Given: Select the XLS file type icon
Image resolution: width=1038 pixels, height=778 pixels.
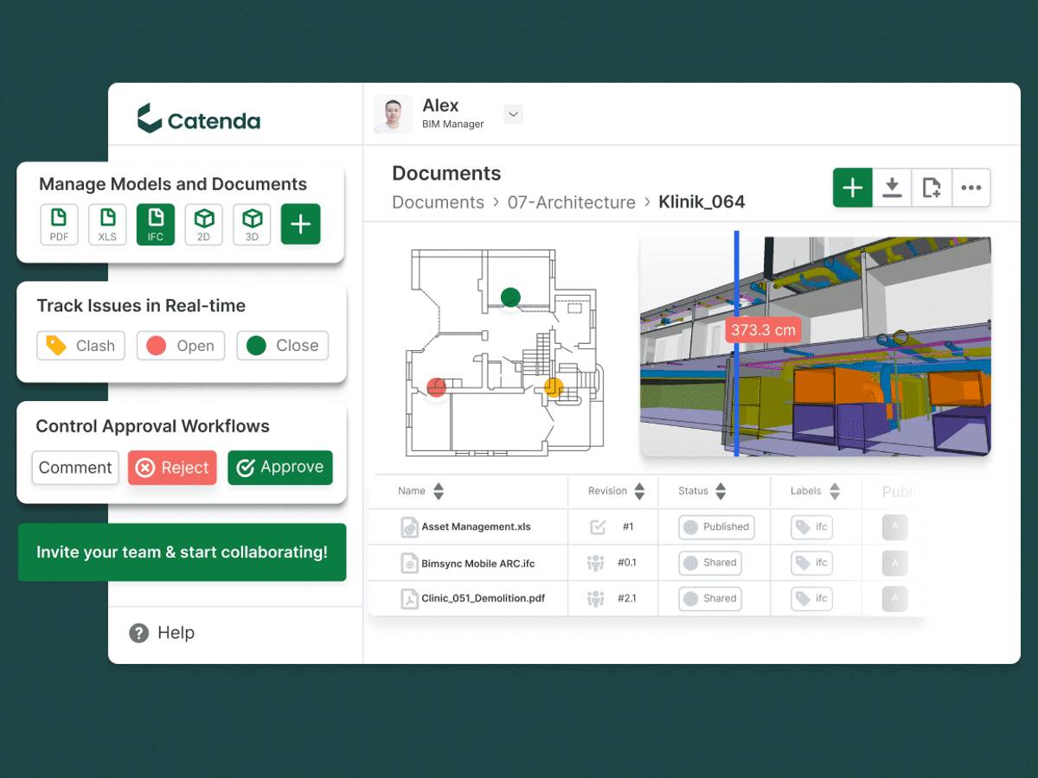Looking at the screenshot, I should point(107,225).
